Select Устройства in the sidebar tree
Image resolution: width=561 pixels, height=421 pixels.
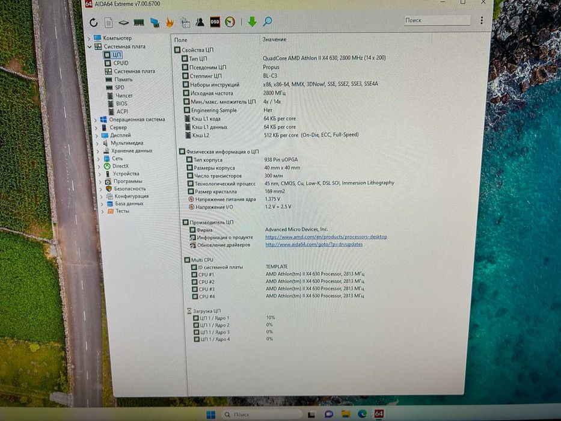point(122,174)
